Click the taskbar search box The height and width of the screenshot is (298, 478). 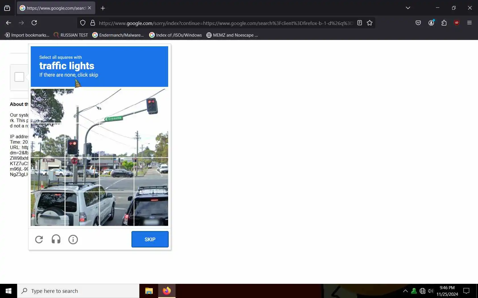pos(78,291)
